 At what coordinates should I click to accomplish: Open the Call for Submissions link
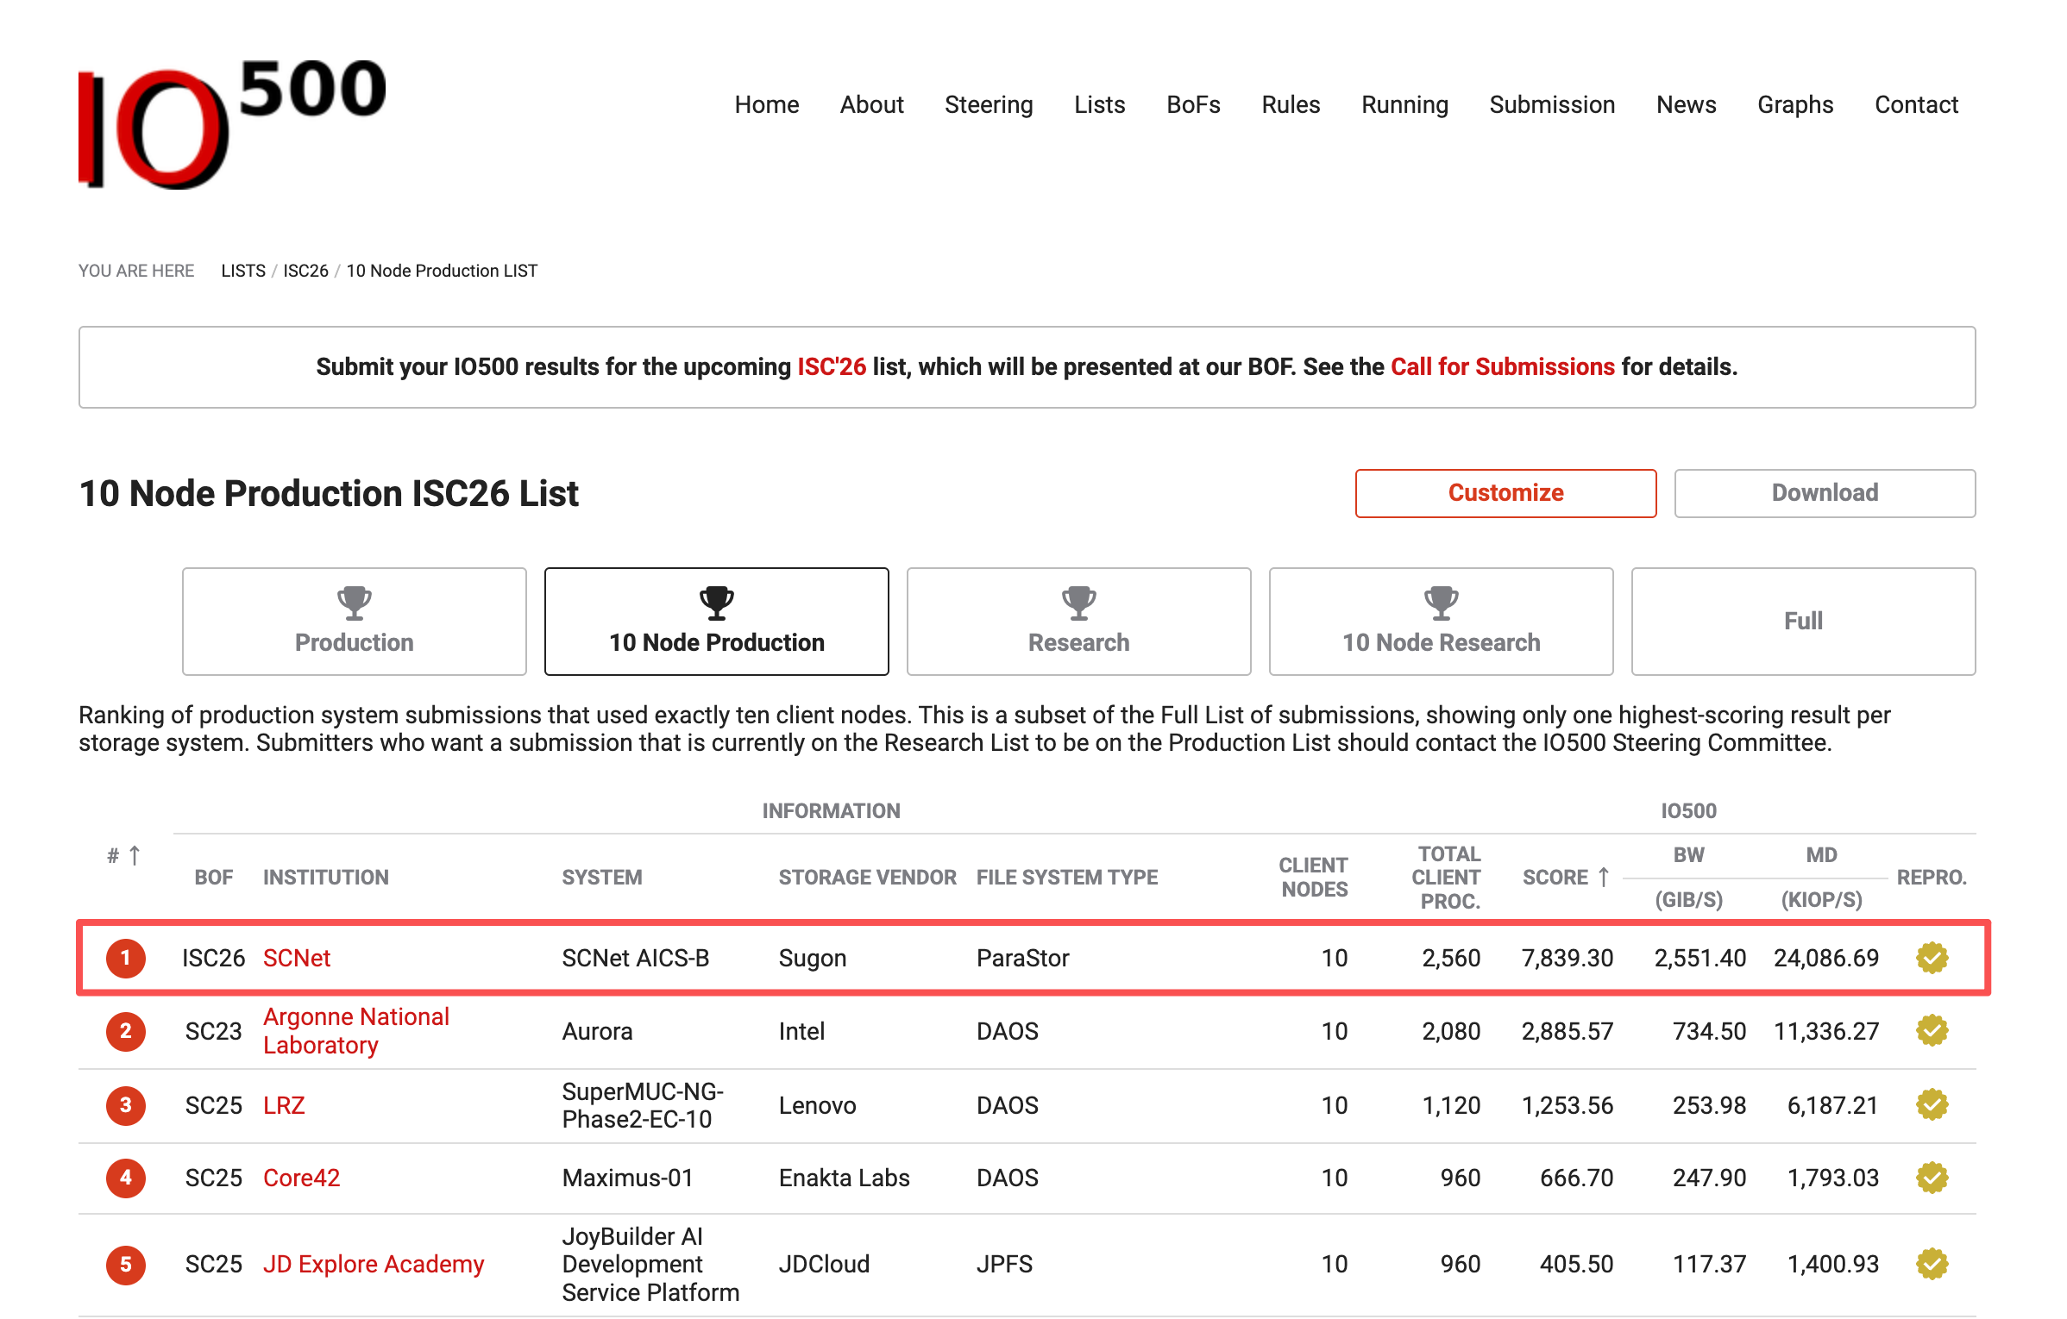[1502, 366]
